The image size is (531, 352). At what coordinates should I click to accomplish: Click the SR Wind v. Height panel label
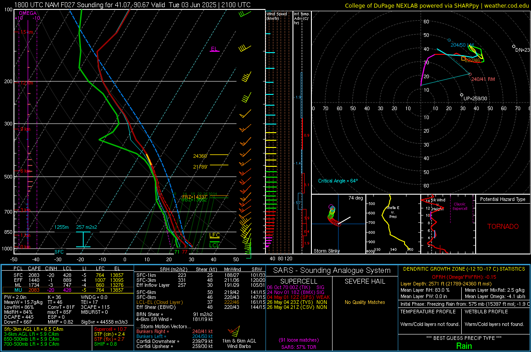tap(438, 205)
